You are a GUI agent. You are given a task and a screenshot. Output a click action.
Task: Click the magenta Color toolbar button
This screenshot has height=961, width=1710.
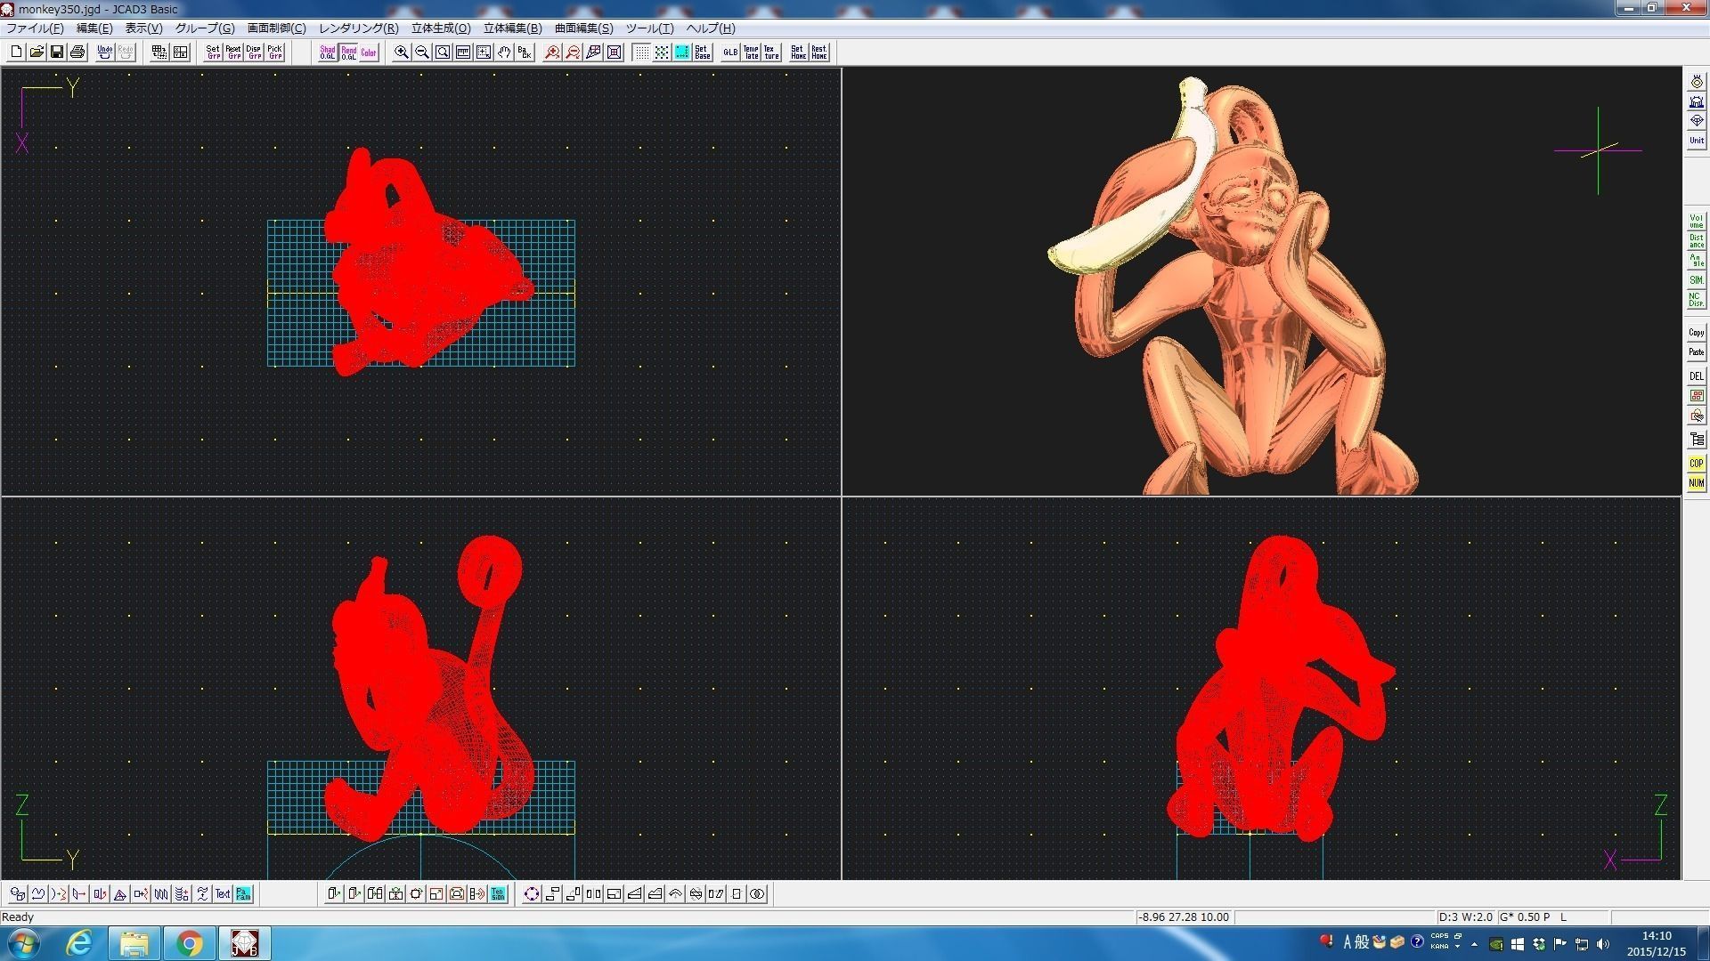tap(369, 52)
